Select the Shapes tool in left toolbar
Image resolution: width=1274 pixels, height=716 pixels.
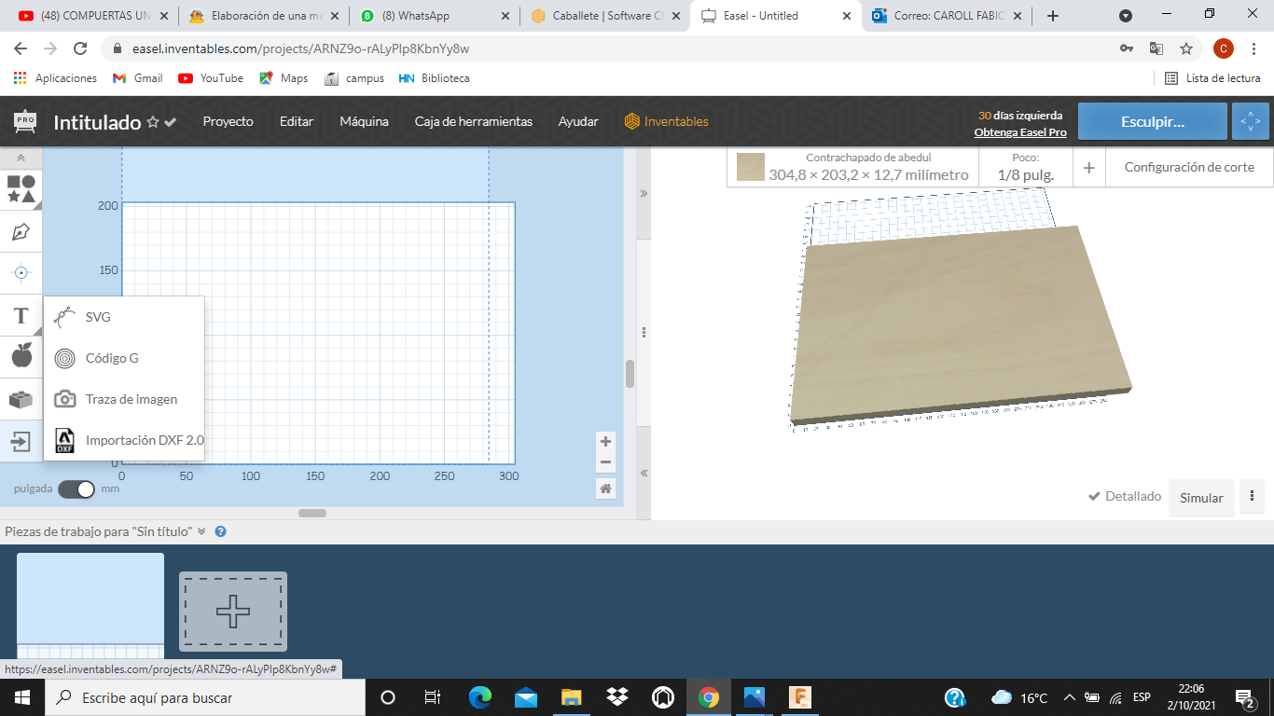[x=21, y=189]
